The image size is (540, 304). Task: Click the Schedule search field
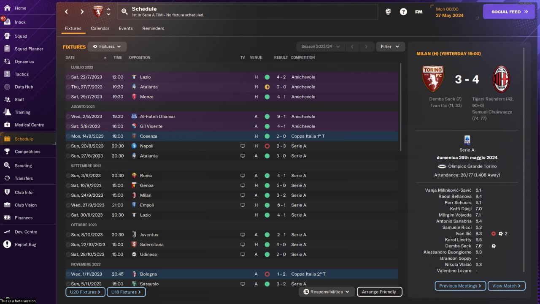coord(248,12)
